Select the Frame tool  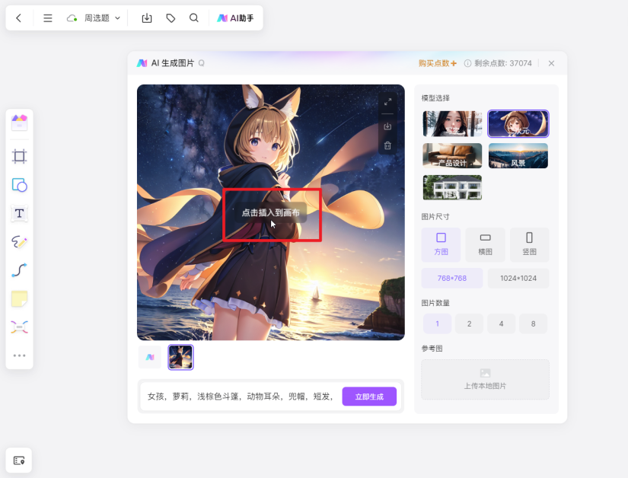click(19, 156)
